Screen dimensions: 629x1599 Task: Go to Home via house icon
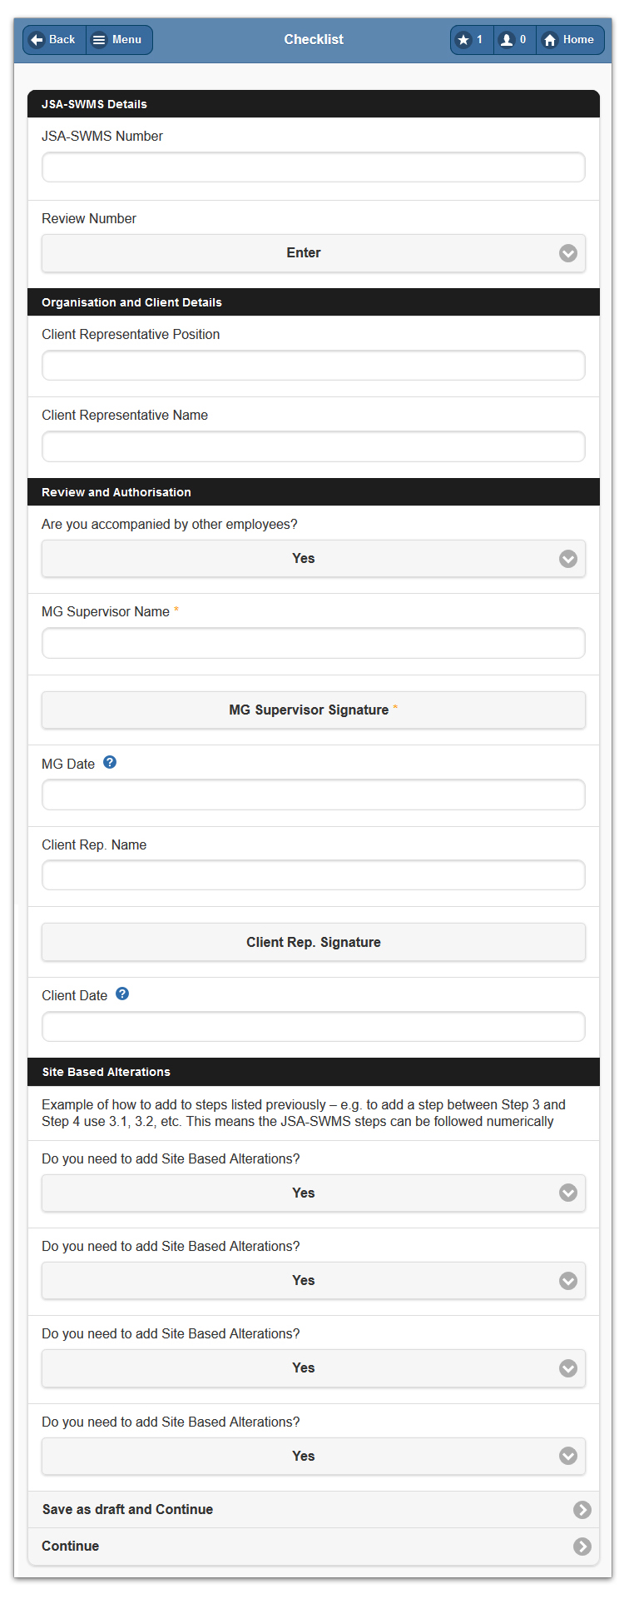coord(549,40)
